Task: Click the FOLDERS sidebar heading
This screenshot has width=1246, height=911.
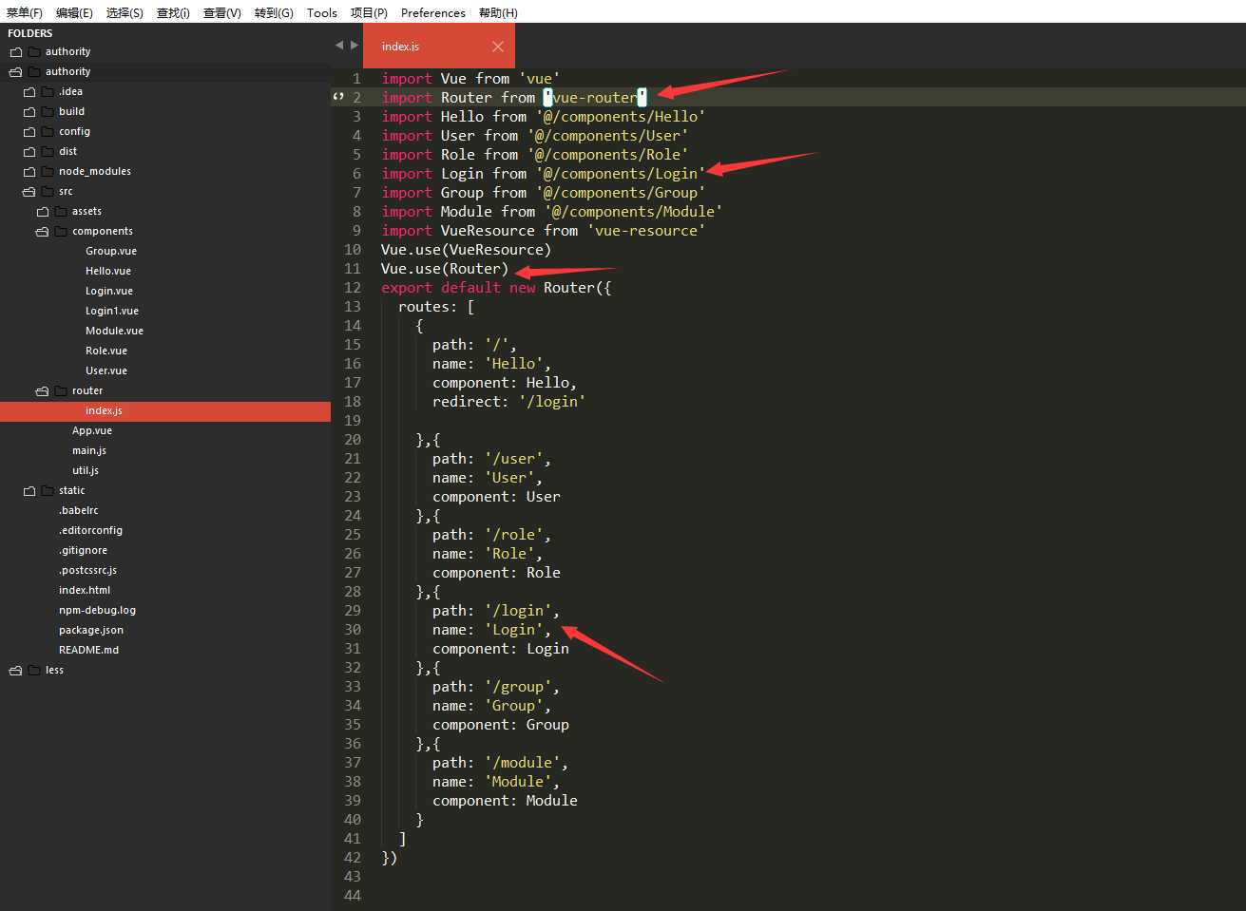Action: point(30,33)
